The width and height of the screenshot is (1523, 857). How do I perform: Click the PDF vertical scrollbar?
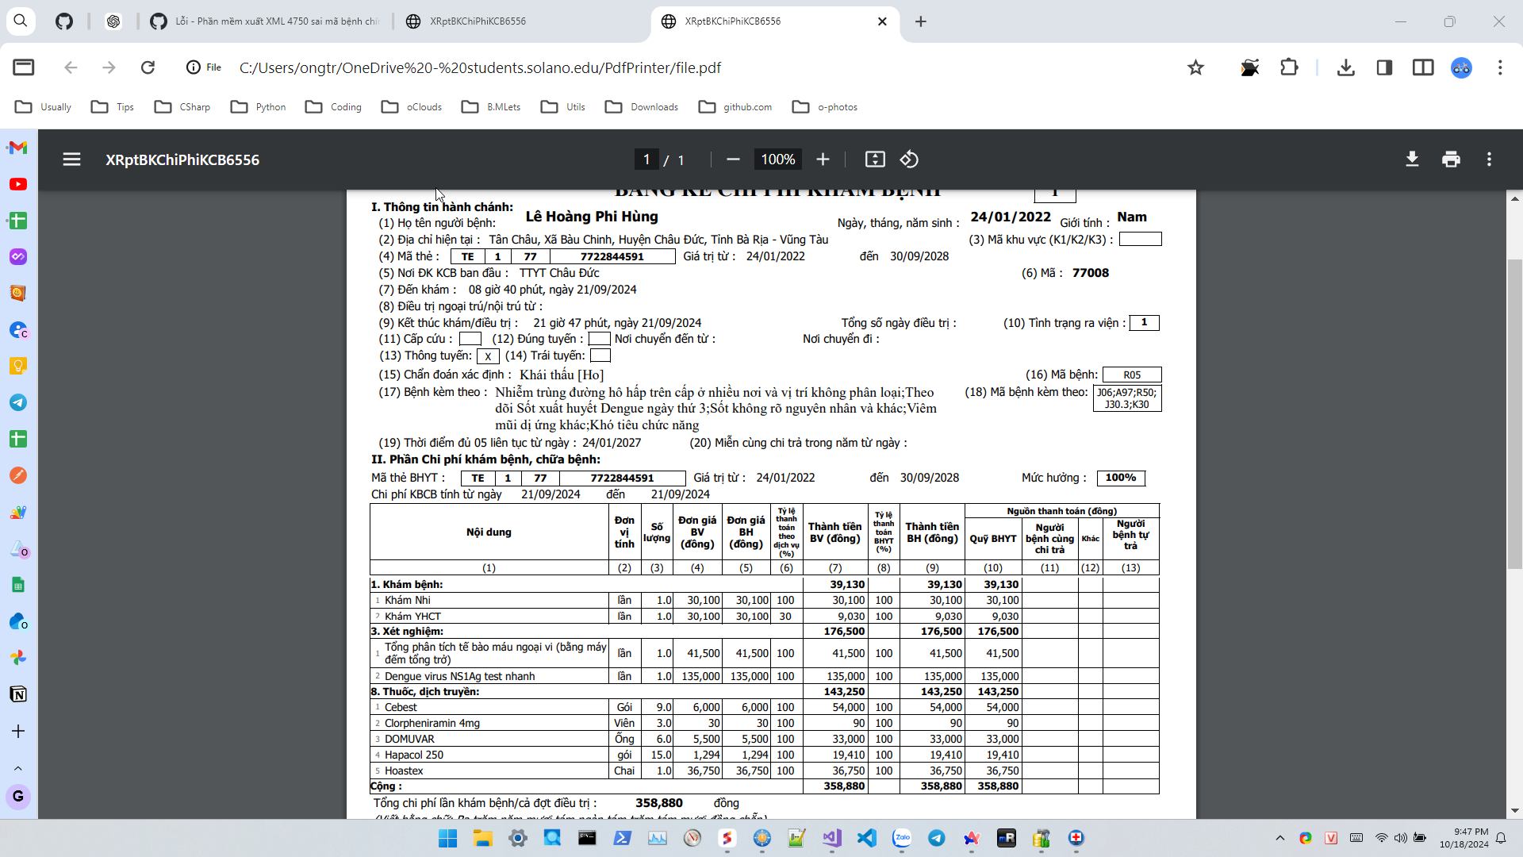(1514, 413)
